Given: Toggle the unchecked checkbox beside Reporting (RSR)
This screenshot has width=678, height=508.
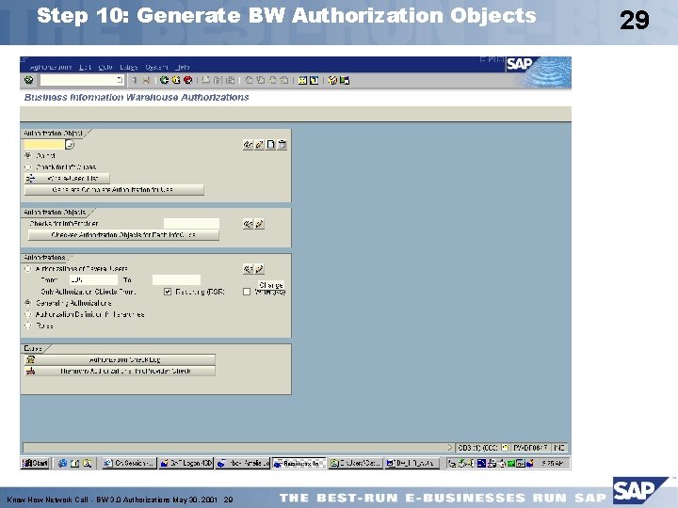Looking at the screenshot, I should [x=247, y=292].
